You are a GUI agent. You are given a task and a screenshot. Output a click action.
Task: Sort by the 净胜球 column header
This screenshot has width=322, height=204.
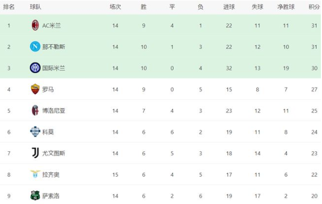pyautogui.click(x=286, y=7)
